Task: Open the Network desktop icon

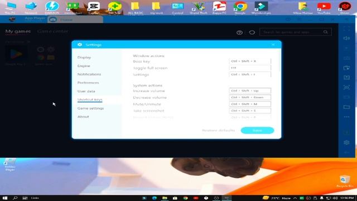Action: [x=31, y=7]
